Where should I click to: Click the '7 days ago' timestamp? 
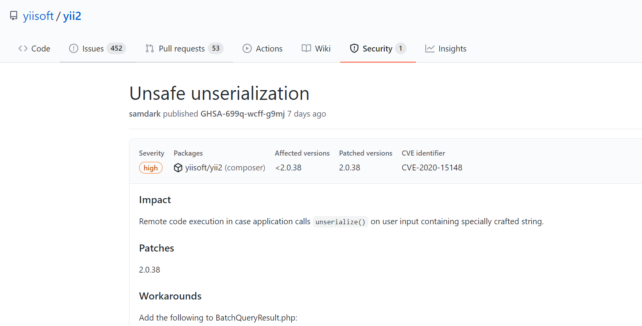click(x=307, y=114)
